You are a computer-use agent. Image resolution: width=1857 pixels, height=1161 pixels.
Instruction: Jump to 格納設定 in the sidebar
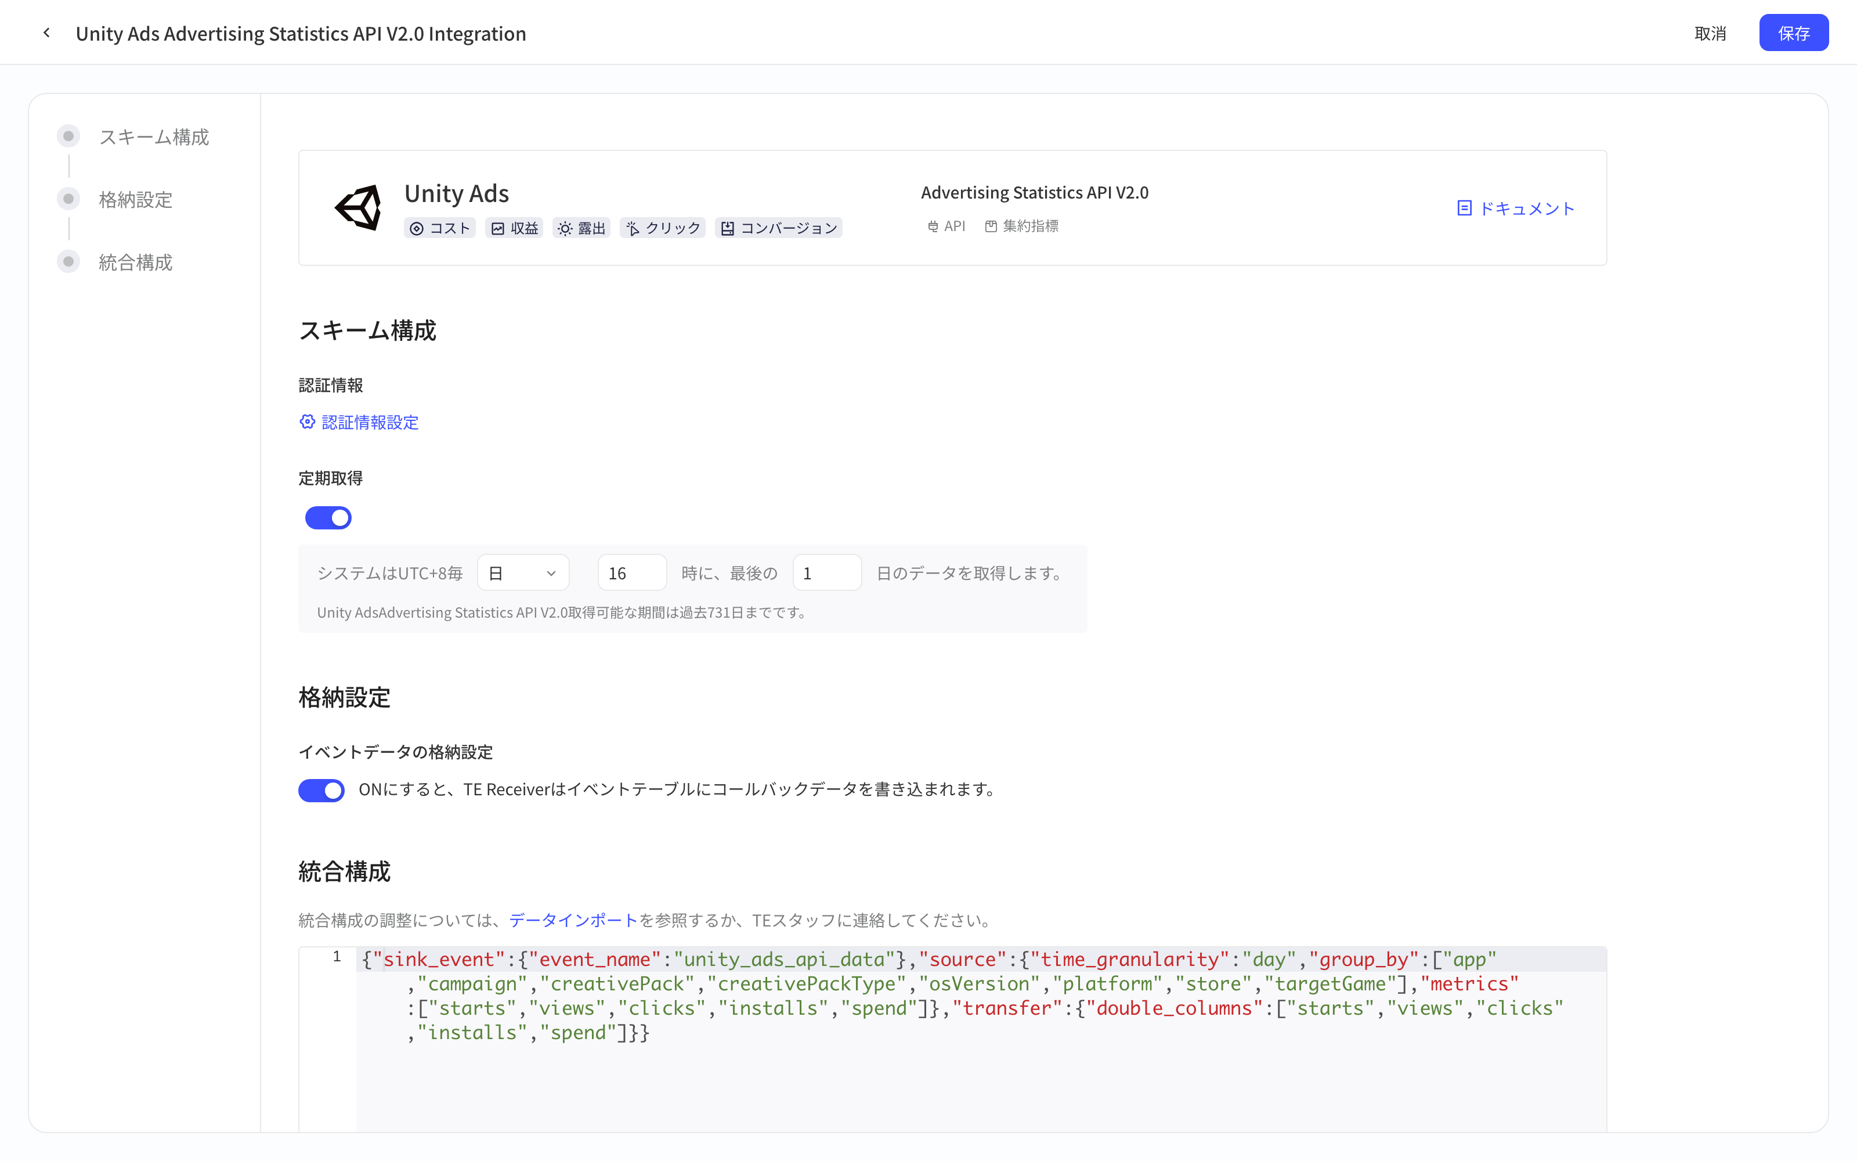point(136,200)
